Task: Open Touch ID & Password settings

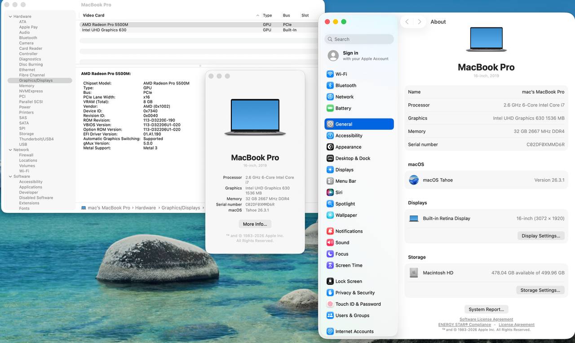Action: [358, 304]
